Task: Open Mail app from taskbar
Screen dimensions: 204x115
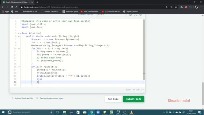Action: (85, 112)
